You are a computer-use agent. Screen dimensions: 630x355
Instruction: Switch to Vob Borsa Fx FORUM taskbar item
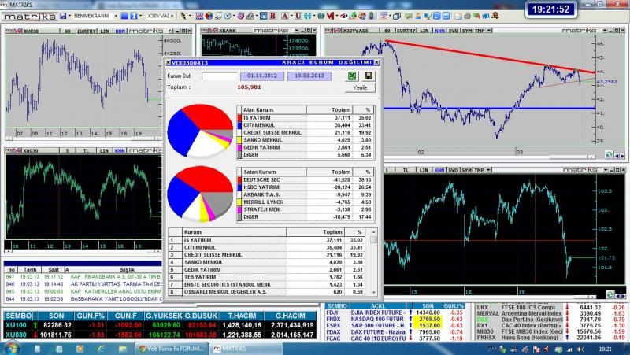[x=171, y=349]
